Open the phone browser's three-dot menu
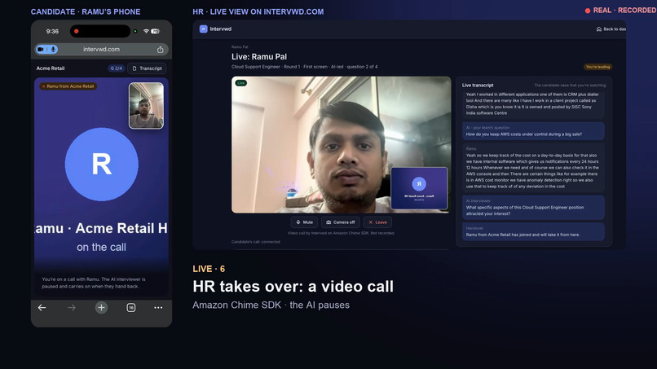Screen dimensions: 657x369 [x=158, y=307]
